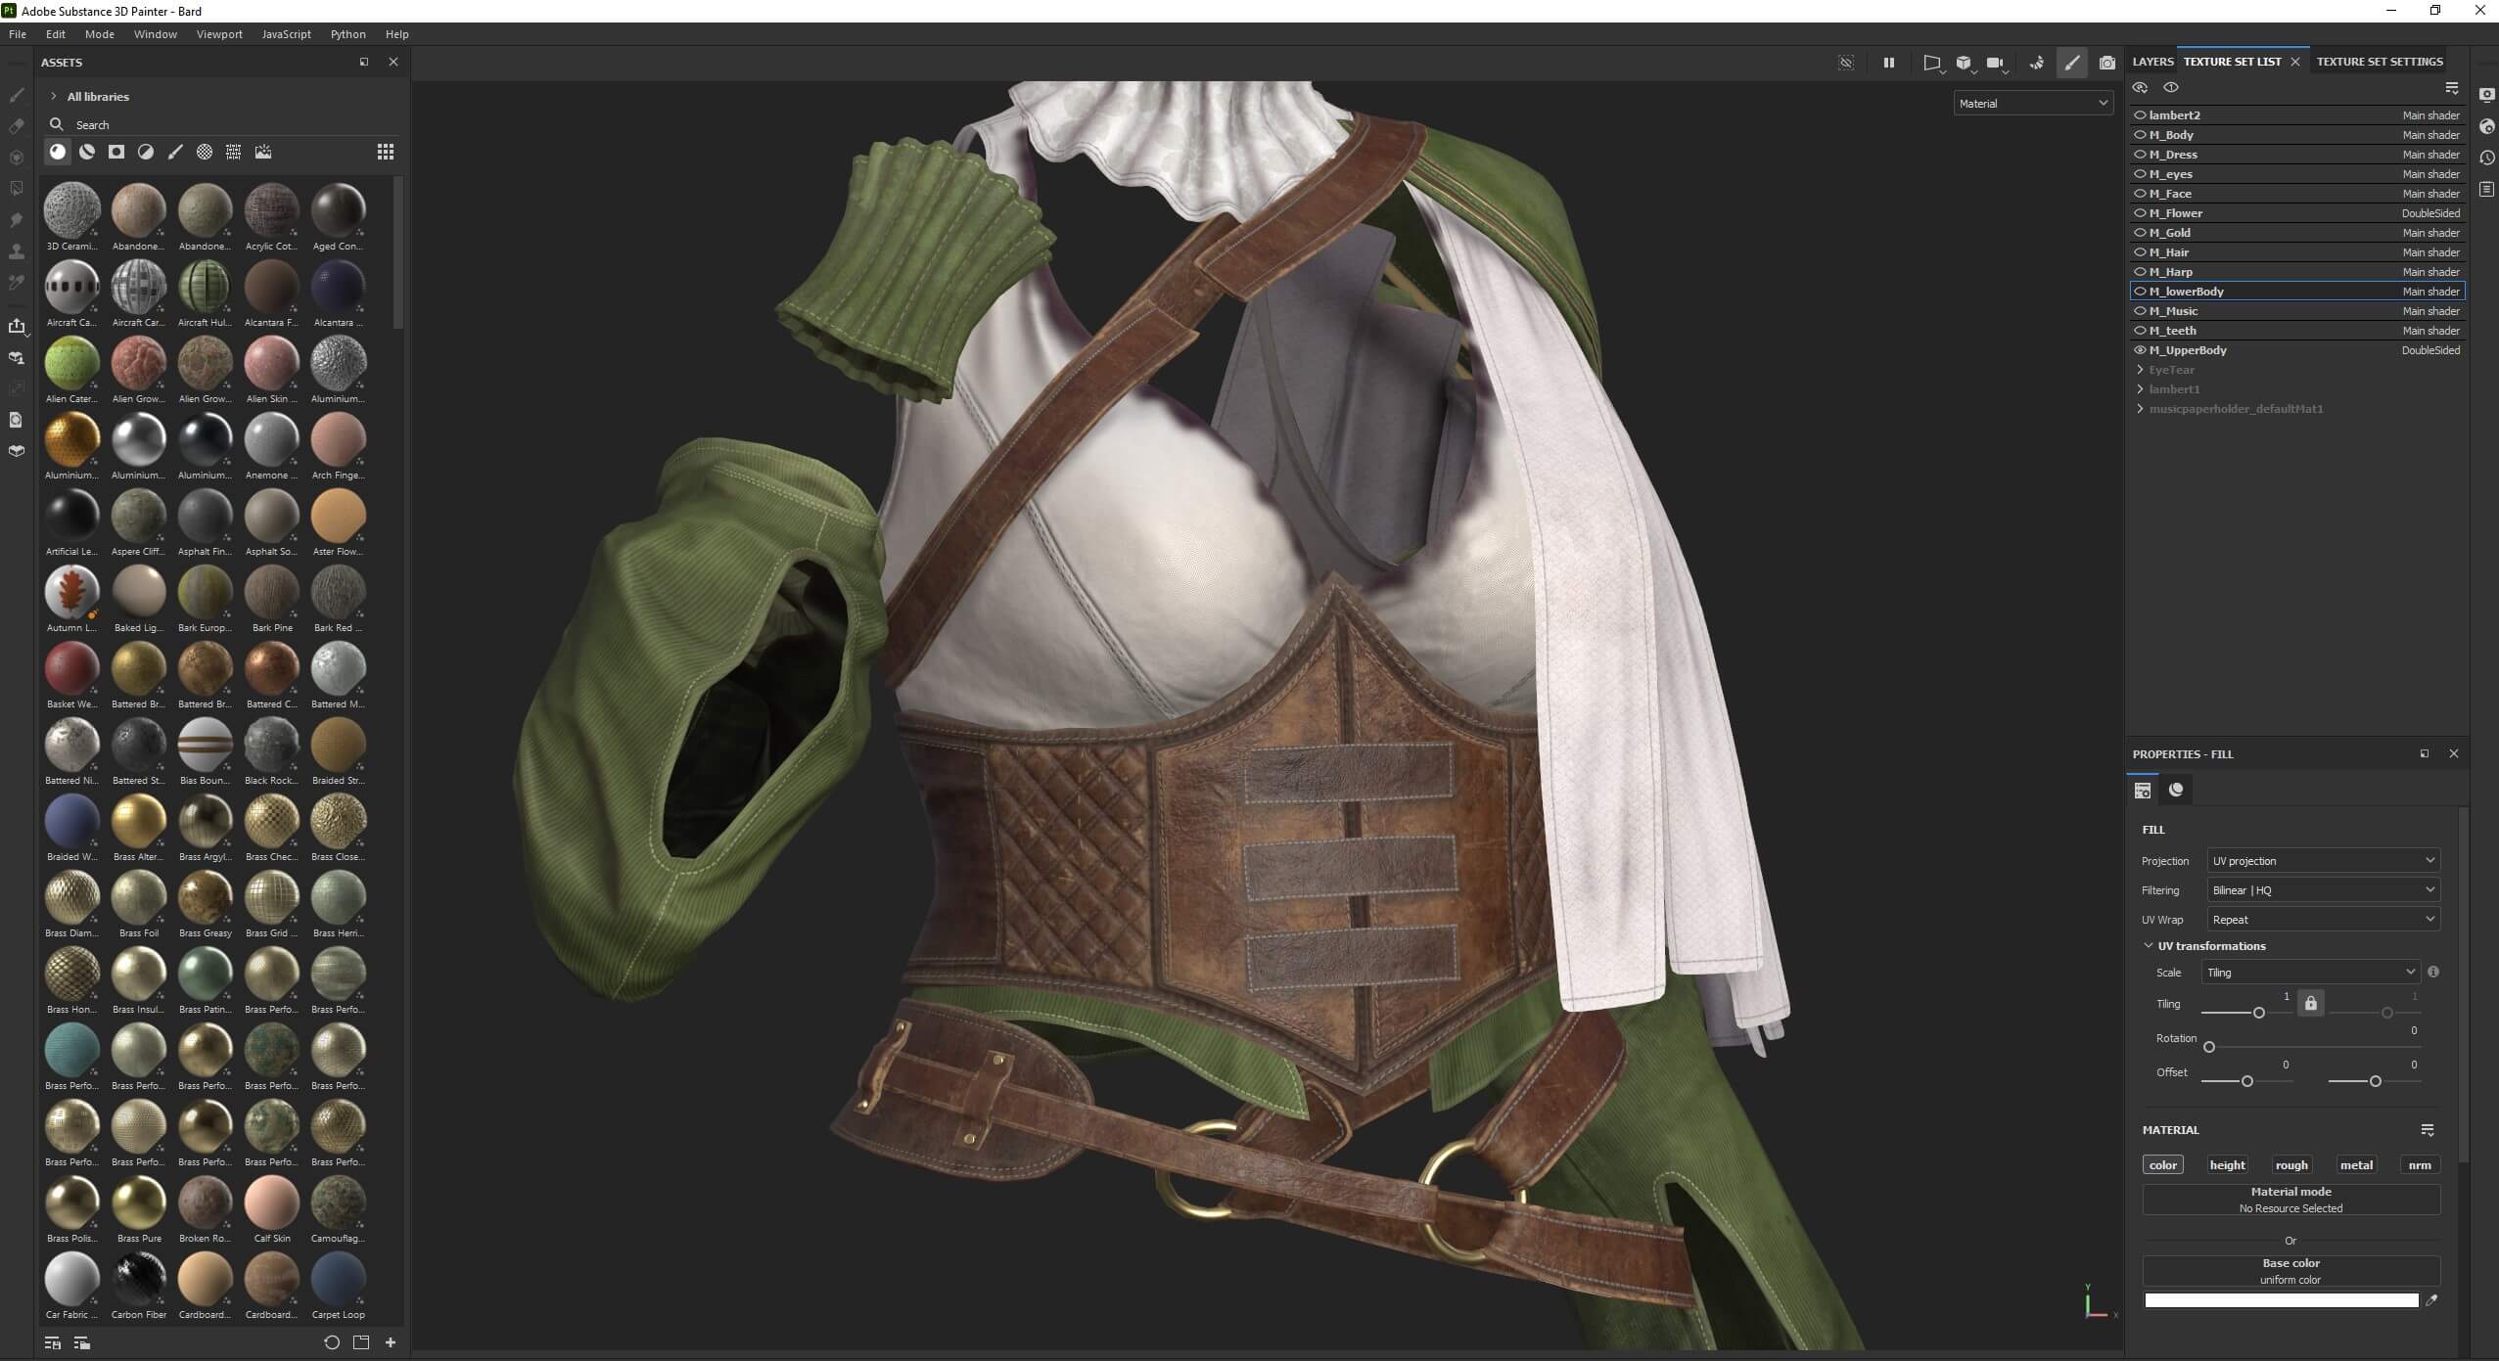Switch Assets view to grid icon
This screenshot has height=1361, width=2499.
tap(386, 152)
